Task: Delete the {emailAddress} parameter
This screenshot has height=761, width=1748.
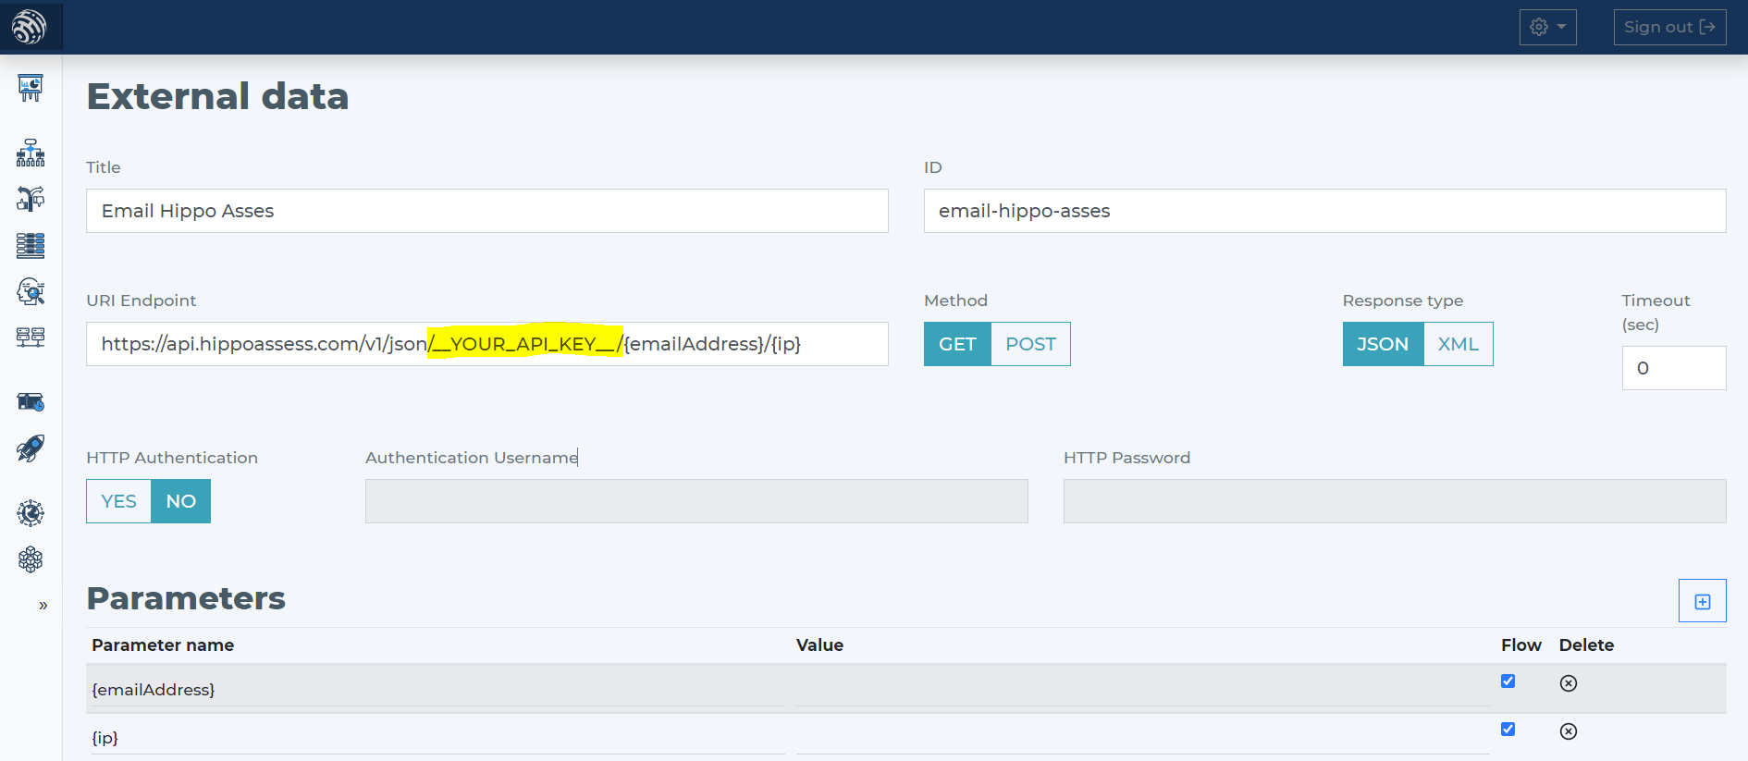Action: pos(1569,683)
